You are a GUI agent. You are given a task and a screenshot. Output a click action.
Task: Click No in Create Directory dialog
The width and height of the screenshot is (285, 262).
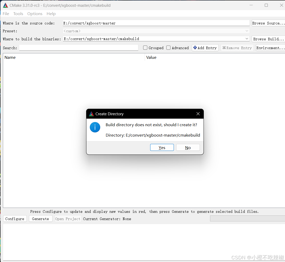click(188, 148)
